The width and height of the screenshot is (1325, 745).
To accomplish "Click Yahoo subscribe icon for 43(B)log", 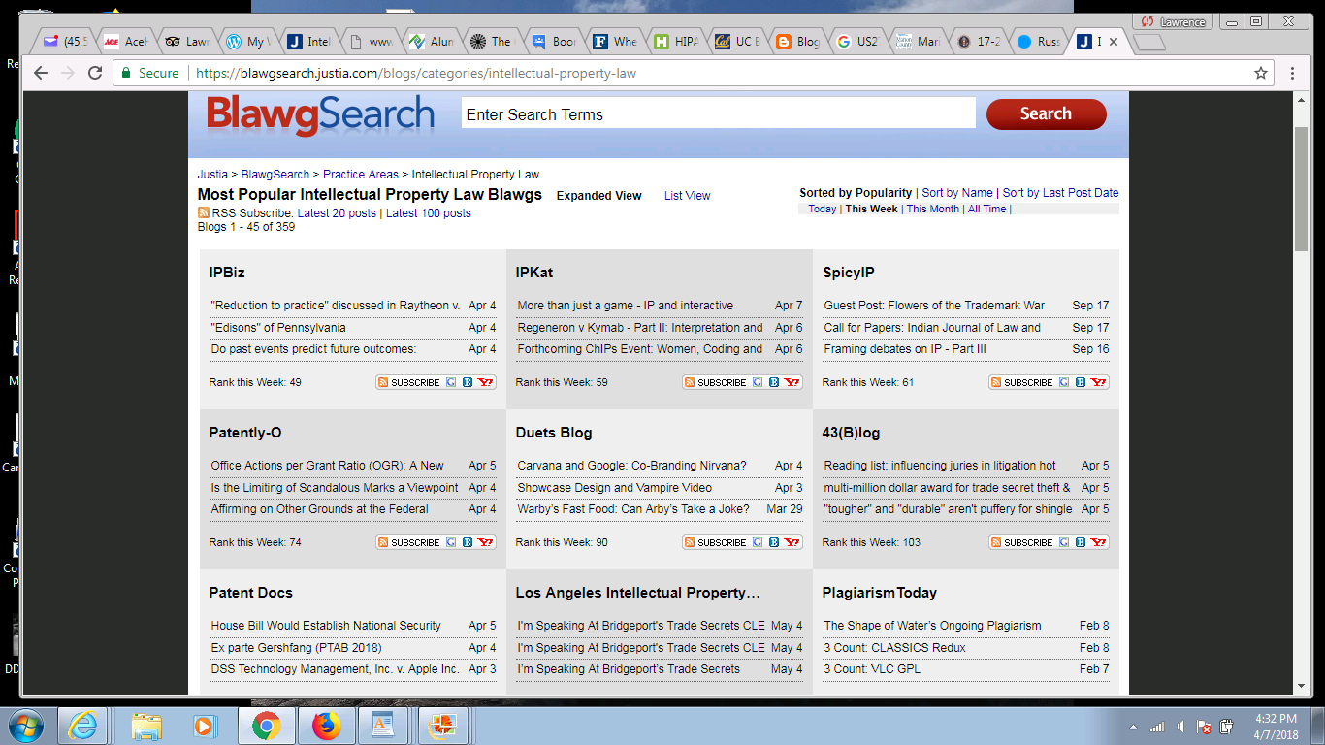I will click(1098, 542).
